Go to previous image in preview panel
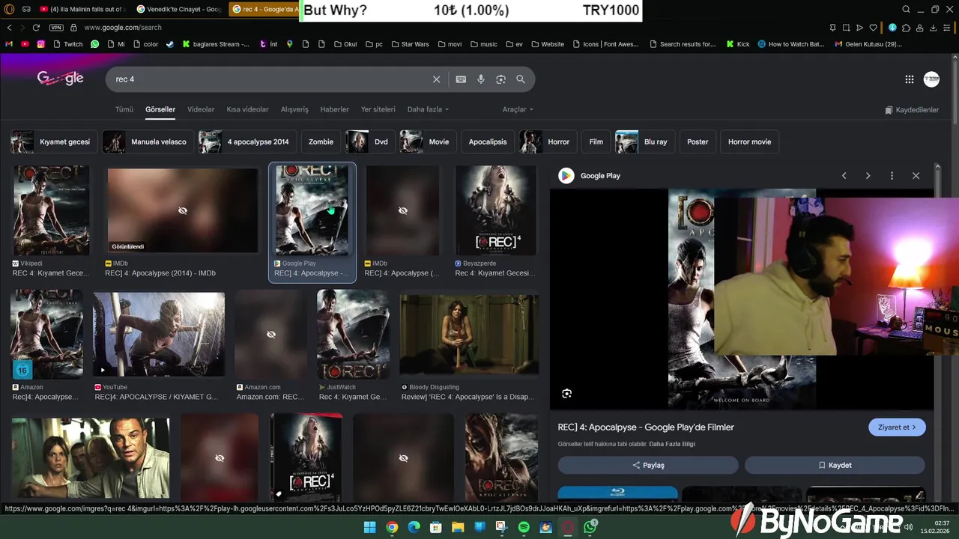959x539 pixels. click(x=844, y=176)
